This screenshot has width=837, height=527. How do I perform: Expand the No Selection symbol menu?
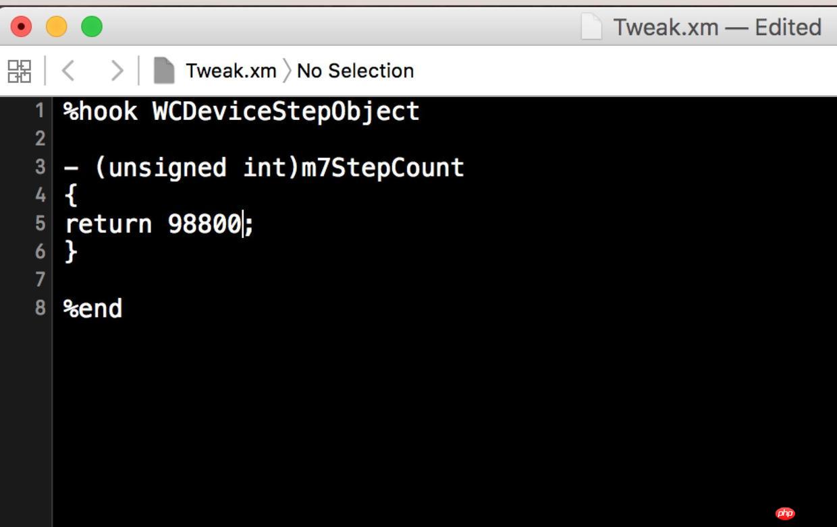[x=355, y=71]
